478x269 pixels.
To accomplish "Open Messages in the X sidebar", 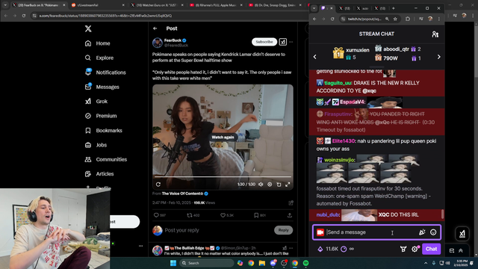I will coord(102,87).
